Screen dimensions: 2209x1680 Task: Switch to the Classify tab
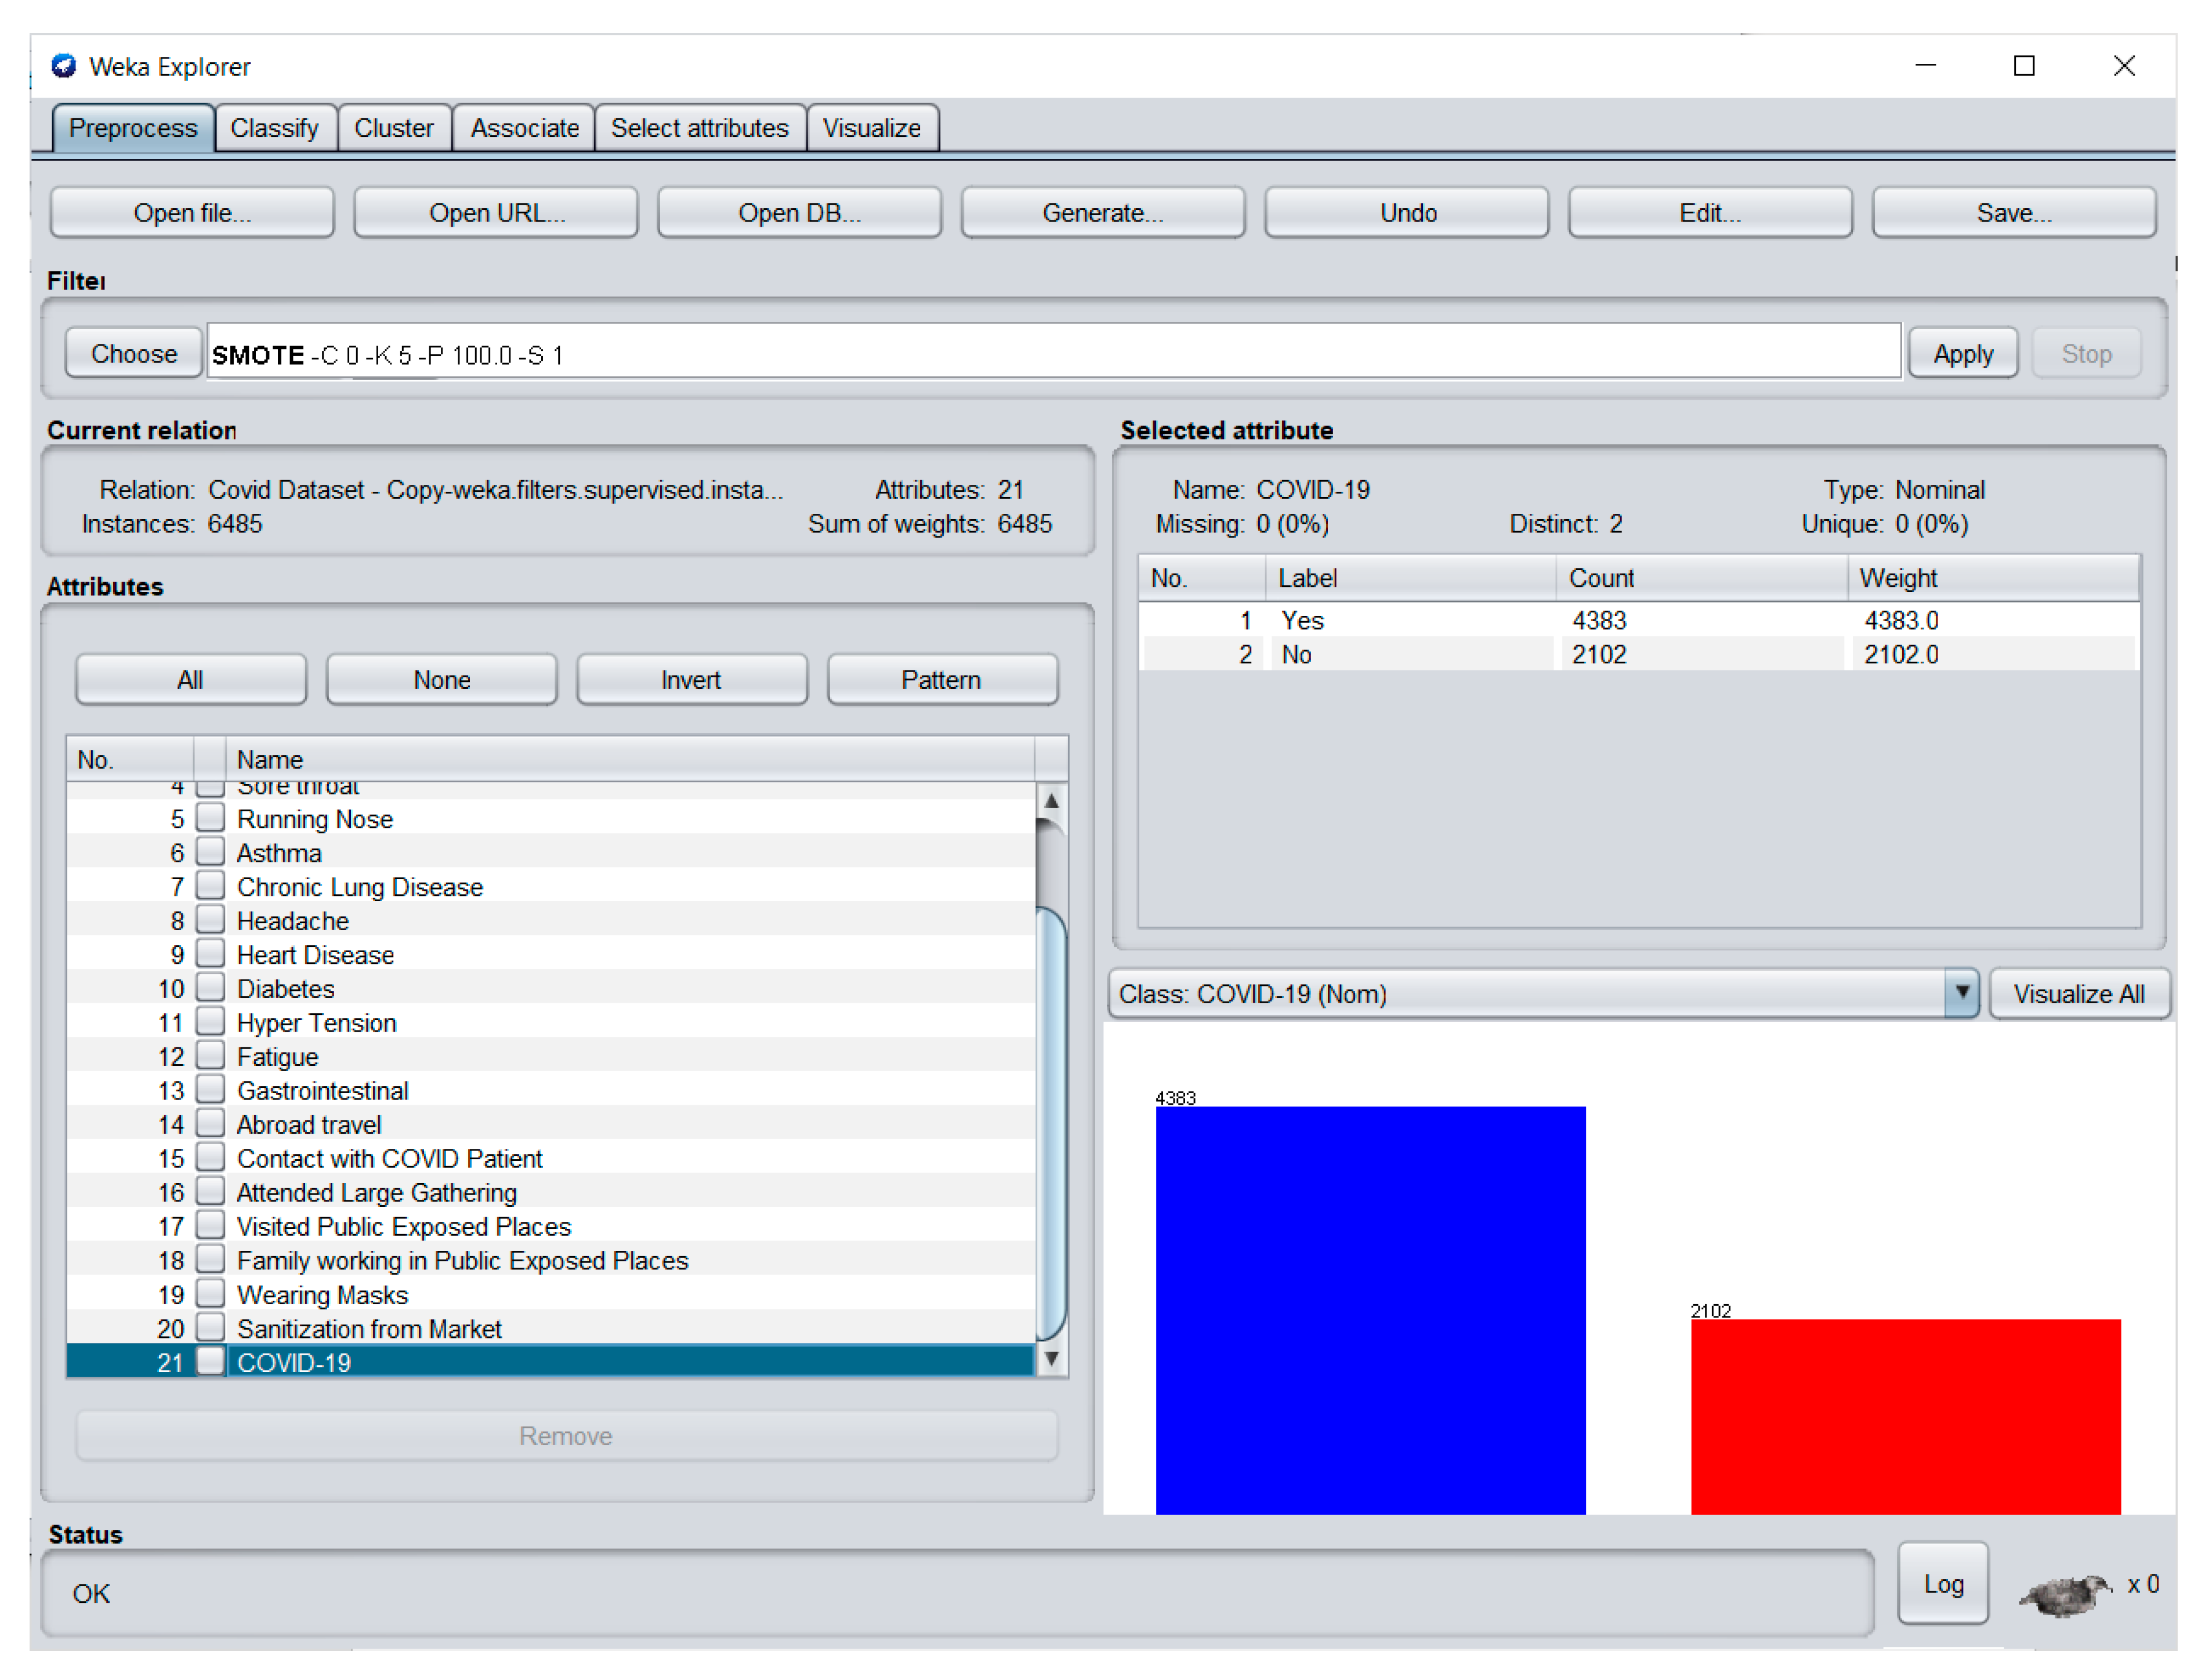coord(274,128)
